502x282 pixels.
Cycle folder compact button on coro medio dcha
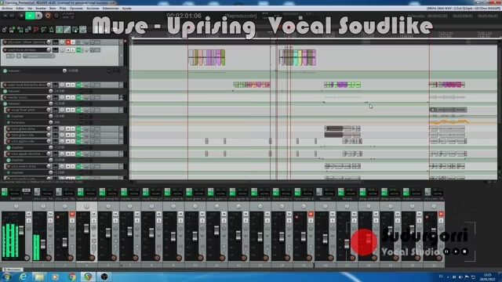point(121,166)
